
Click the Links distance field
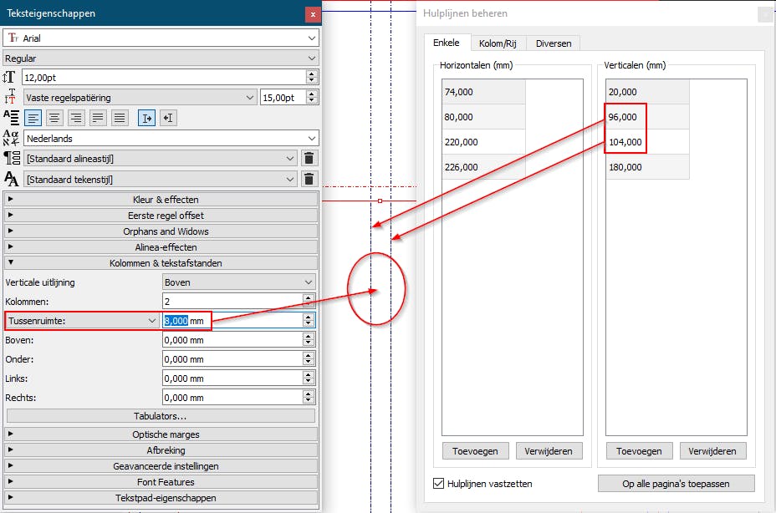[232, 378]
